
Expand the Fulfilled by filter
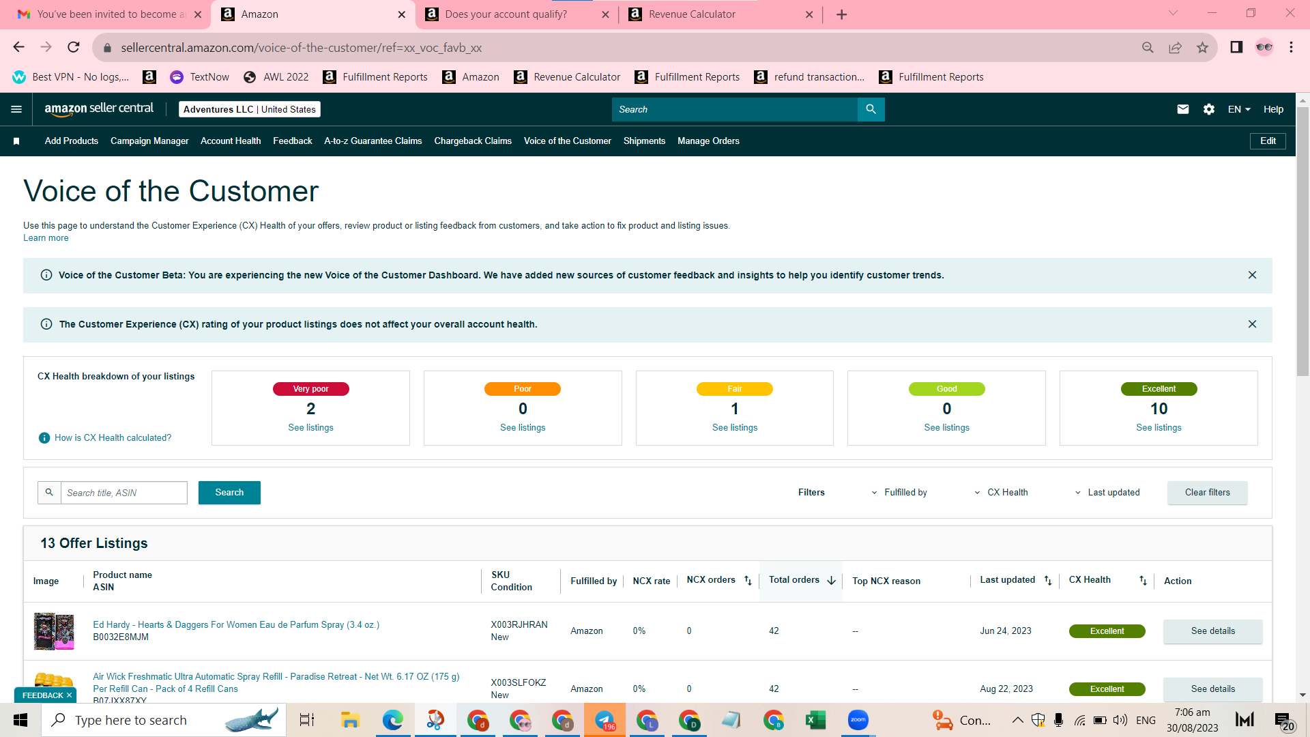[899, 493]
